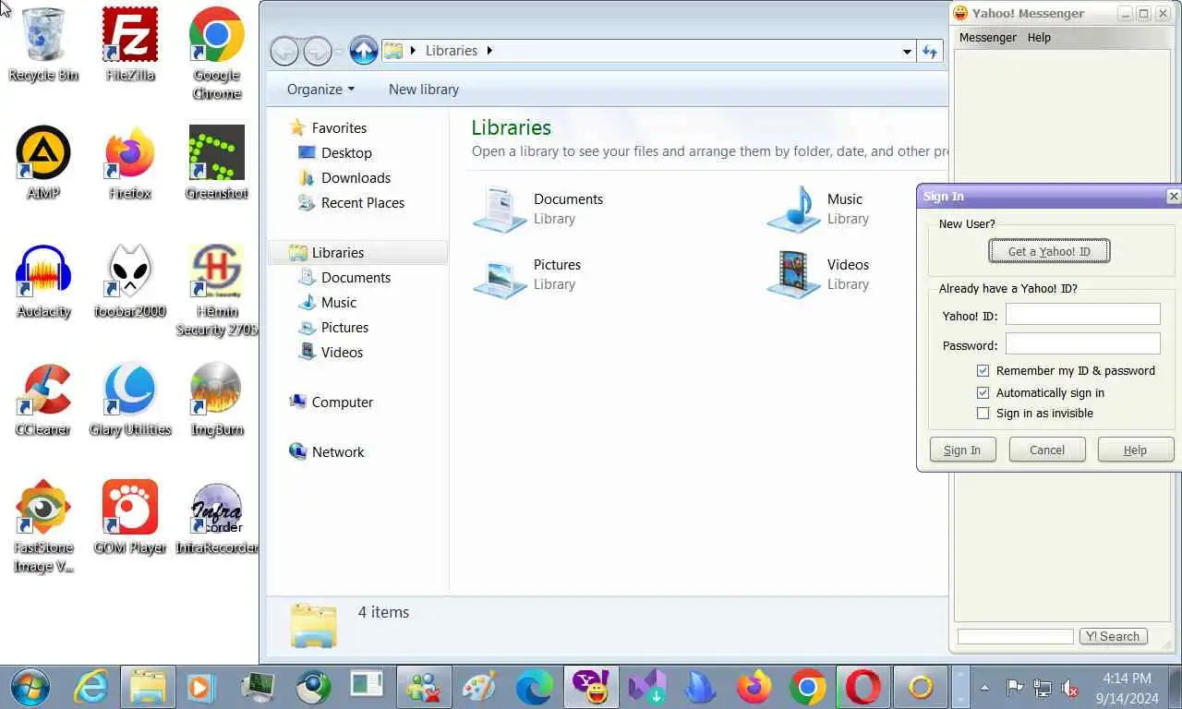Screen dimensions: 1182x709
Task: Open Glary Utilities desktop shortcut
Action: coord(129,399)
